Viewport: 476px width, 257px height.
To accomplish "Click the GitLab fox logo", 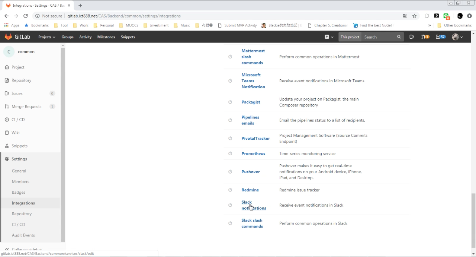I will [x=8, y=37].
